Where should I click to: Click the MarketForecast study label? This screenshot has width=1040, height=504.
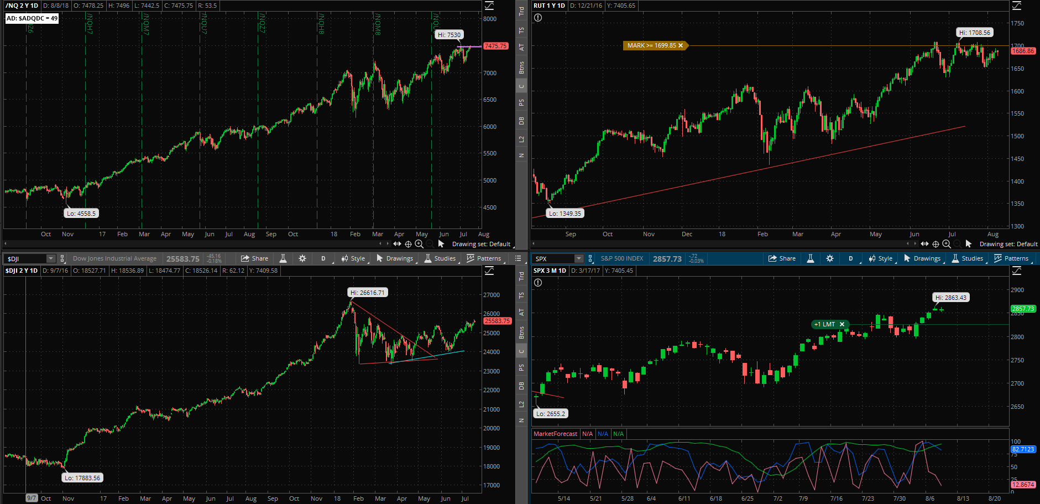(555, 434)
